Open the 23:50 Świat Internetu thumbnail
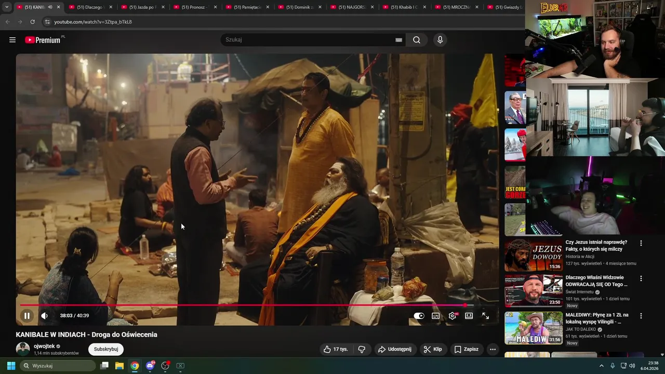Viewport: 665px width, 374px height. pos(534,290)
